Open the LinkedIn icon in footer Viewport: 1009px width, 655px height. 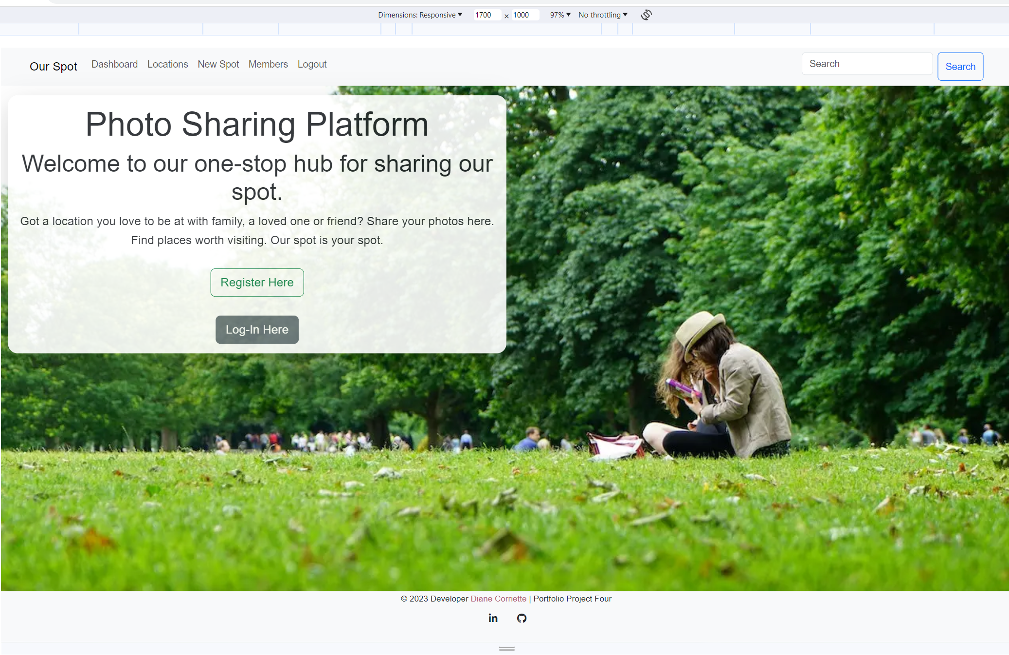click(x=493, y=618)
